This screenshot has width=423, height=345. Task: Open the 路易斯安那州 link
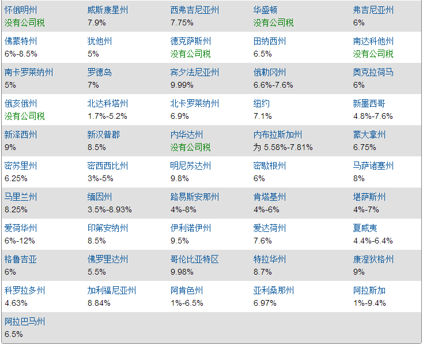pyautogui.click(x=195, y=197)
